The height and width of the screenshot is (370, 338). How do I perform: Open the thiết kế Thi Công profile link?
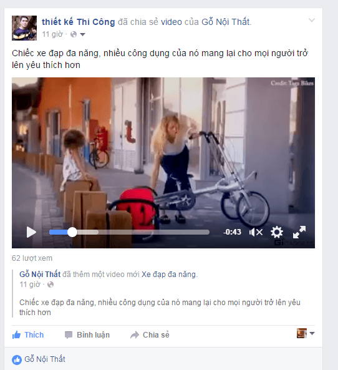click(x=79, y=22)
